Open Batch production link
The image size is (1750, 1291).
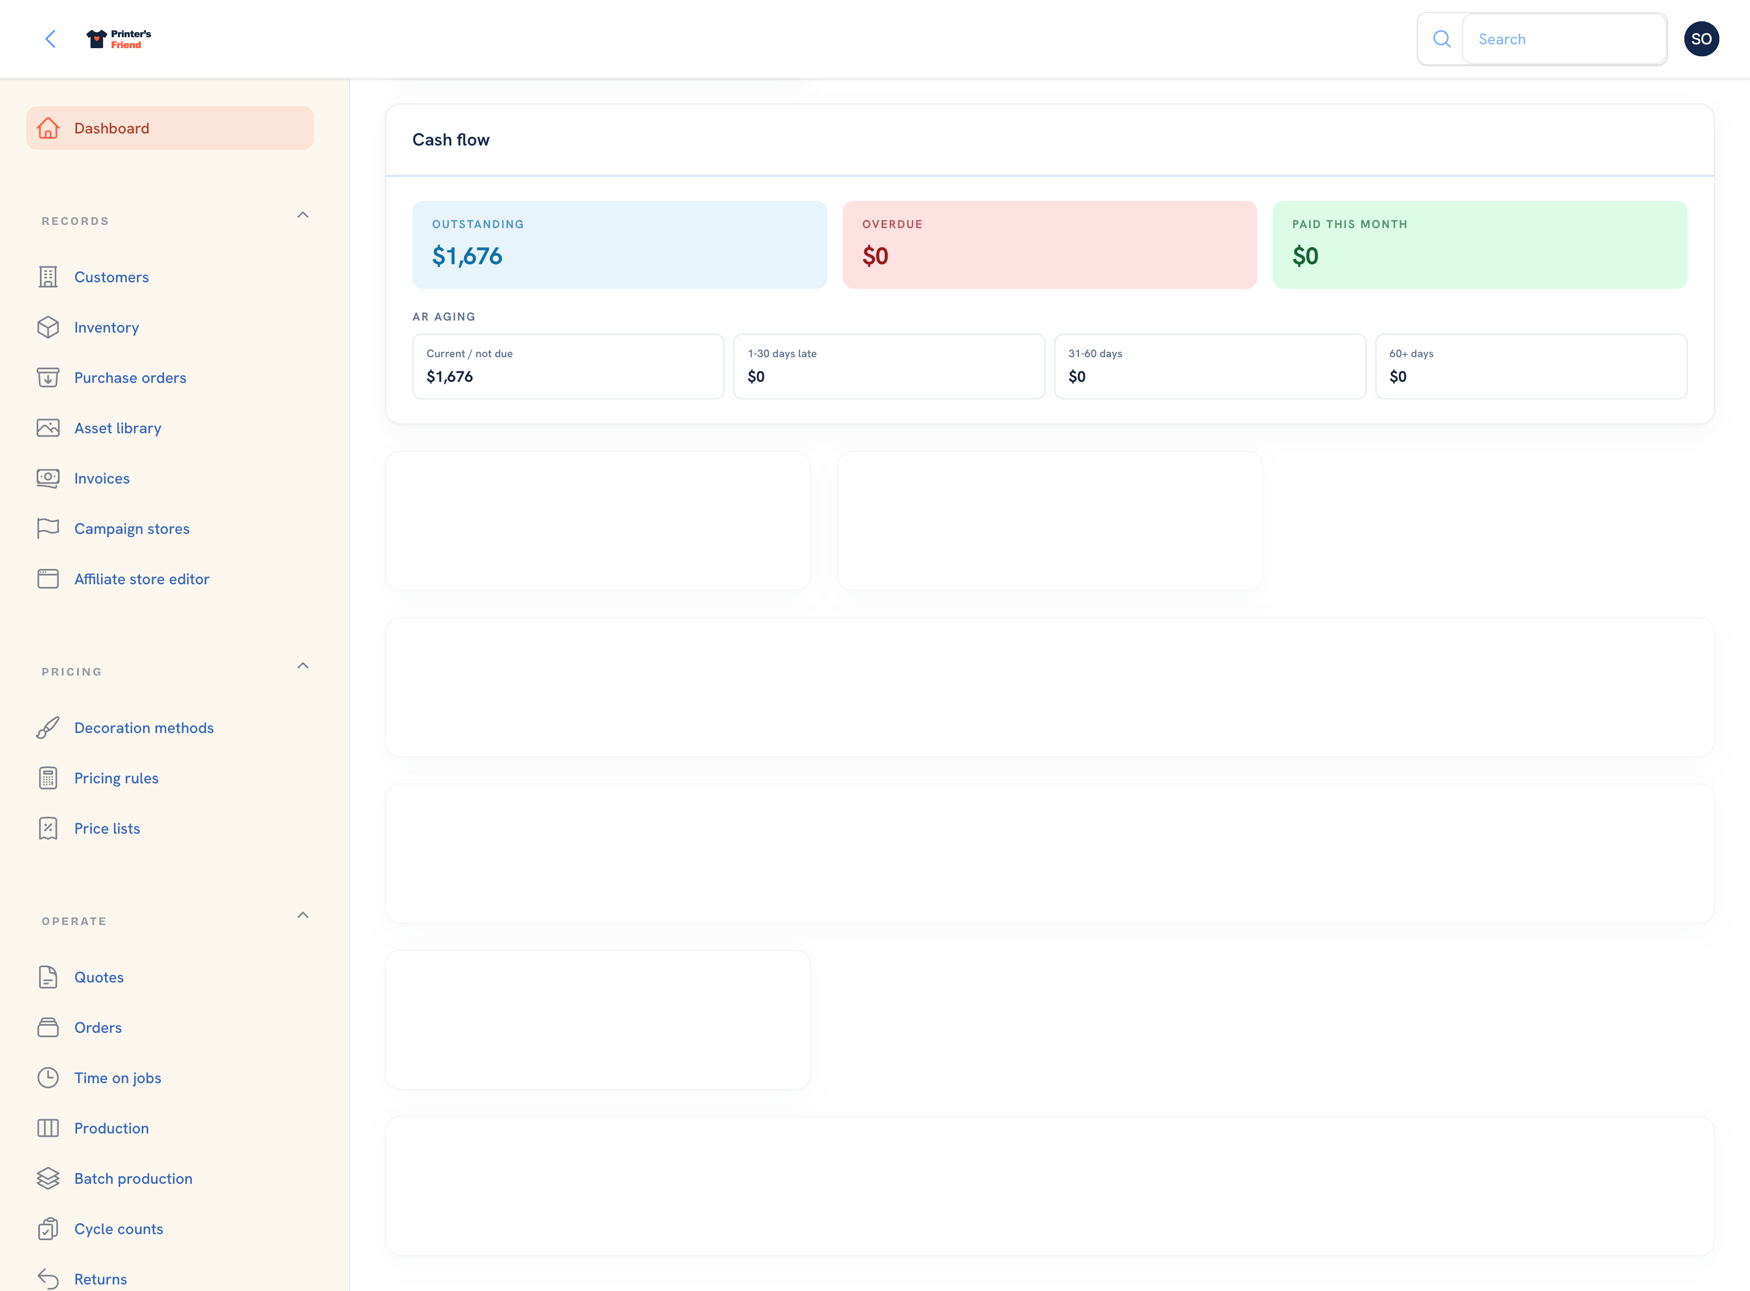tap(133, 1178)
